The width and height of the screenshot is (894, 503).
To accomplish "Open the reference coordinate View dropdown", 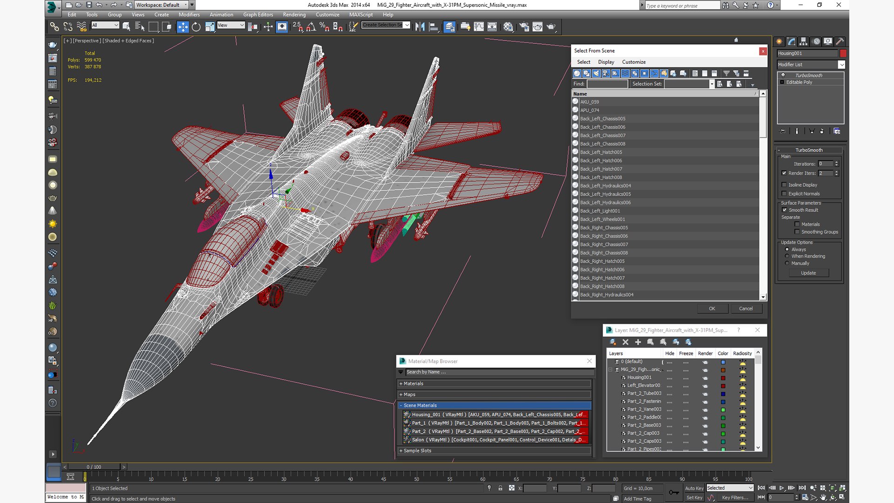I will coord(231,25).
